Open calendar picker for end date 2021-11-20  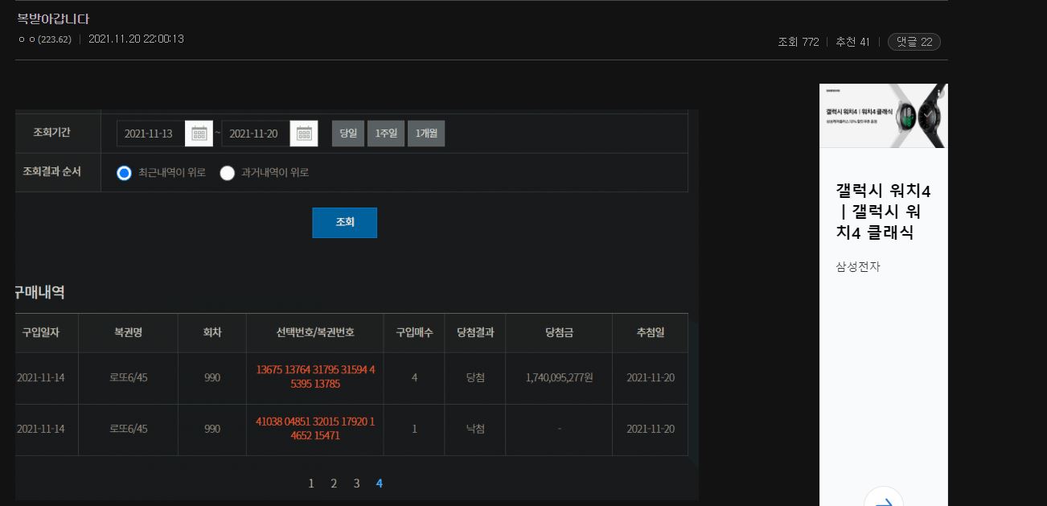click(x=304, y=134)
